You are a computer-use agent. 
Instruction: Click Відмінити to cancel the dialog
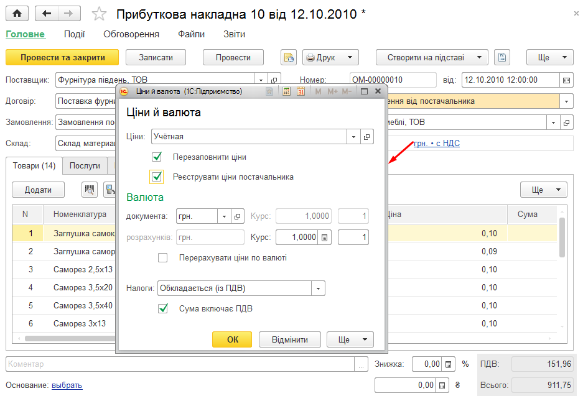pyautogui.click(x=290, y=339)
